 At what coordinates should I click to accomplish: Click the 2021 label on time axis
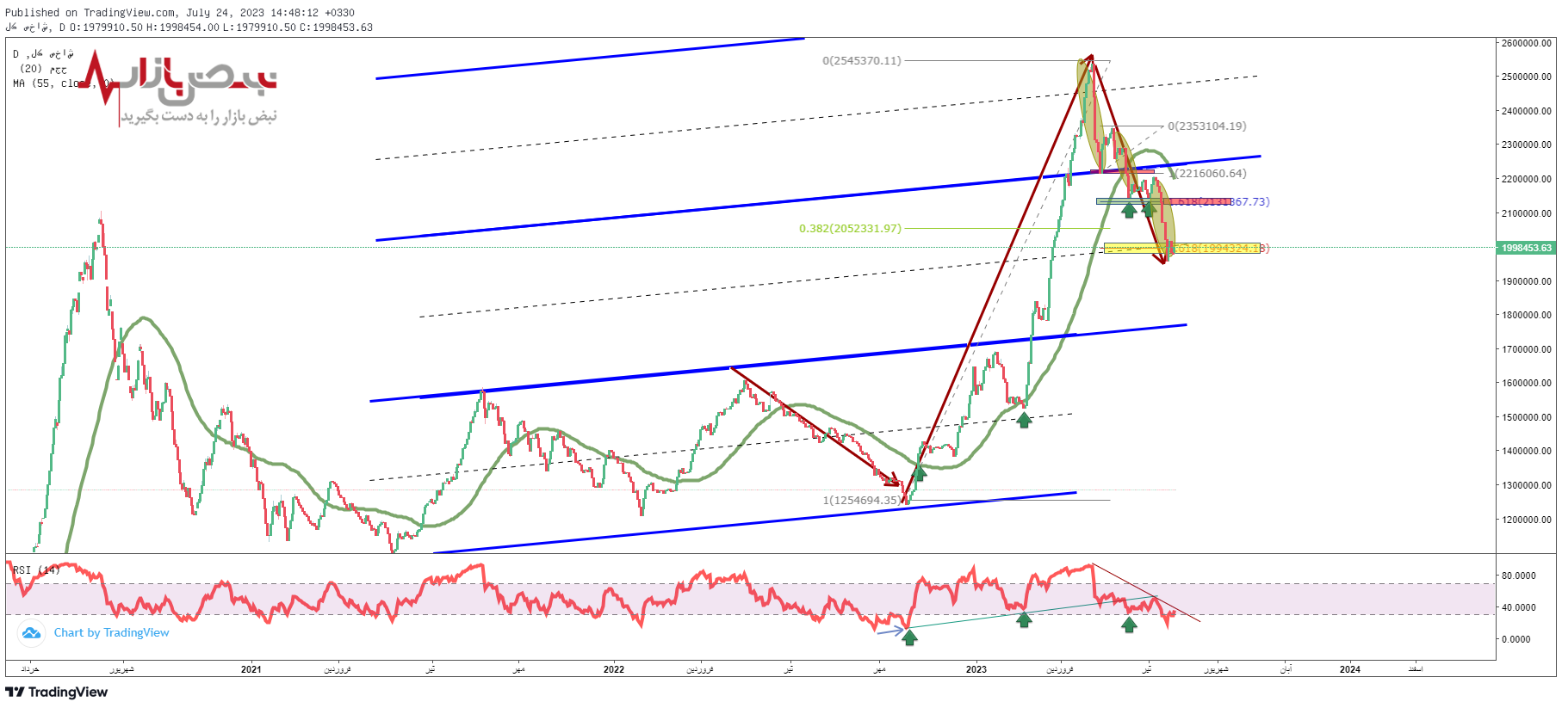click(x=251, y=669)
